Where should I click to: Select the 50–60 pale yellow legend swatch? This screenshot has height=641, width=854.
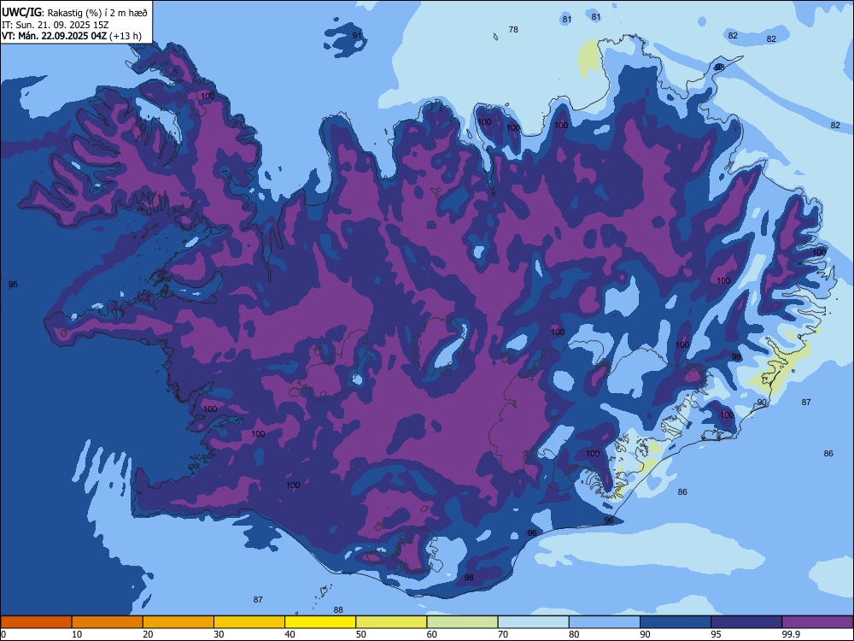pos(391,622)
